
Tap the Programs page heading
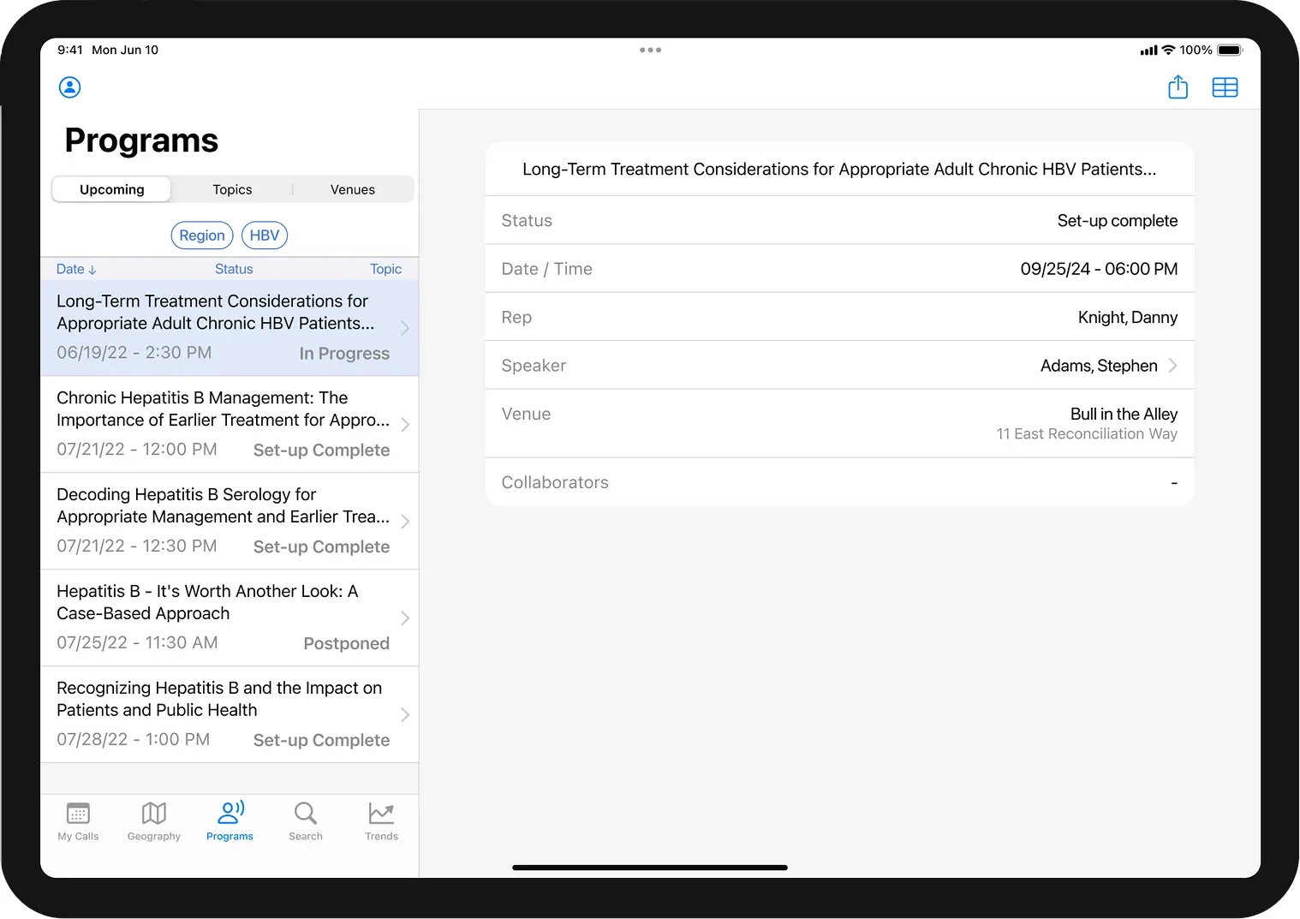point(141,140)
